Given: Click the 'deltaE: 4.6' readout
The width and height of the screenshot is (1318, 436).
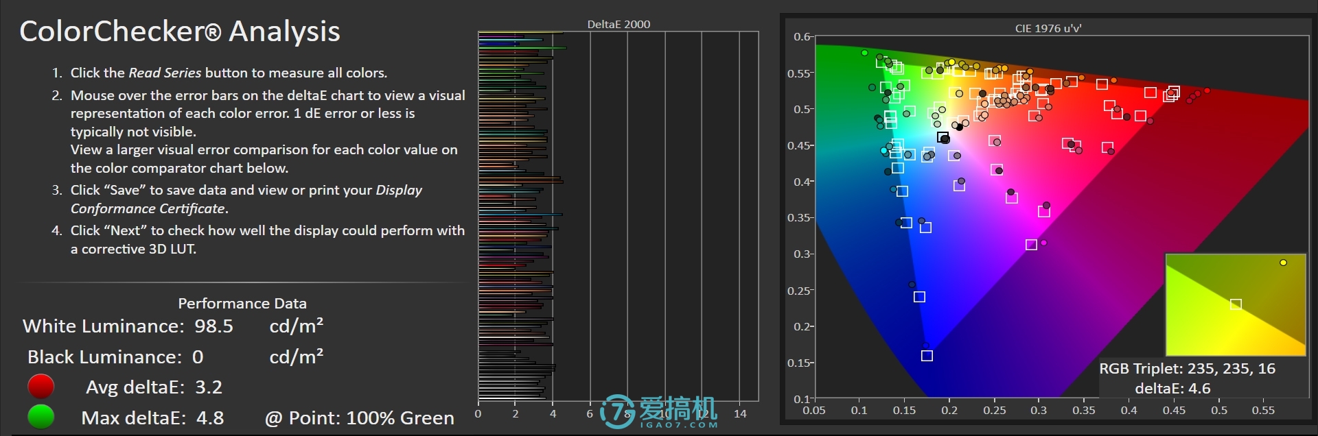Looking at the screenshot, I should pos(1172,388).
